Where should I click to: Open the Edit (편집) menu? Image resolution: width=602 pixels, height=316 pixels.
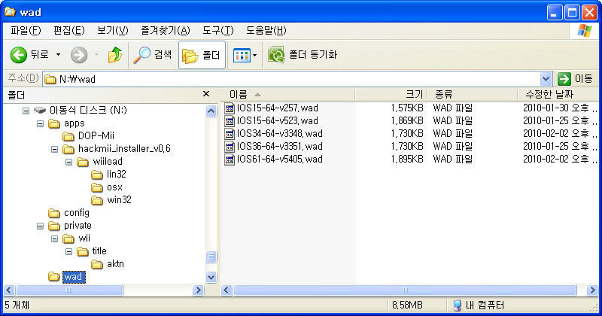click(x=69, y=30)
